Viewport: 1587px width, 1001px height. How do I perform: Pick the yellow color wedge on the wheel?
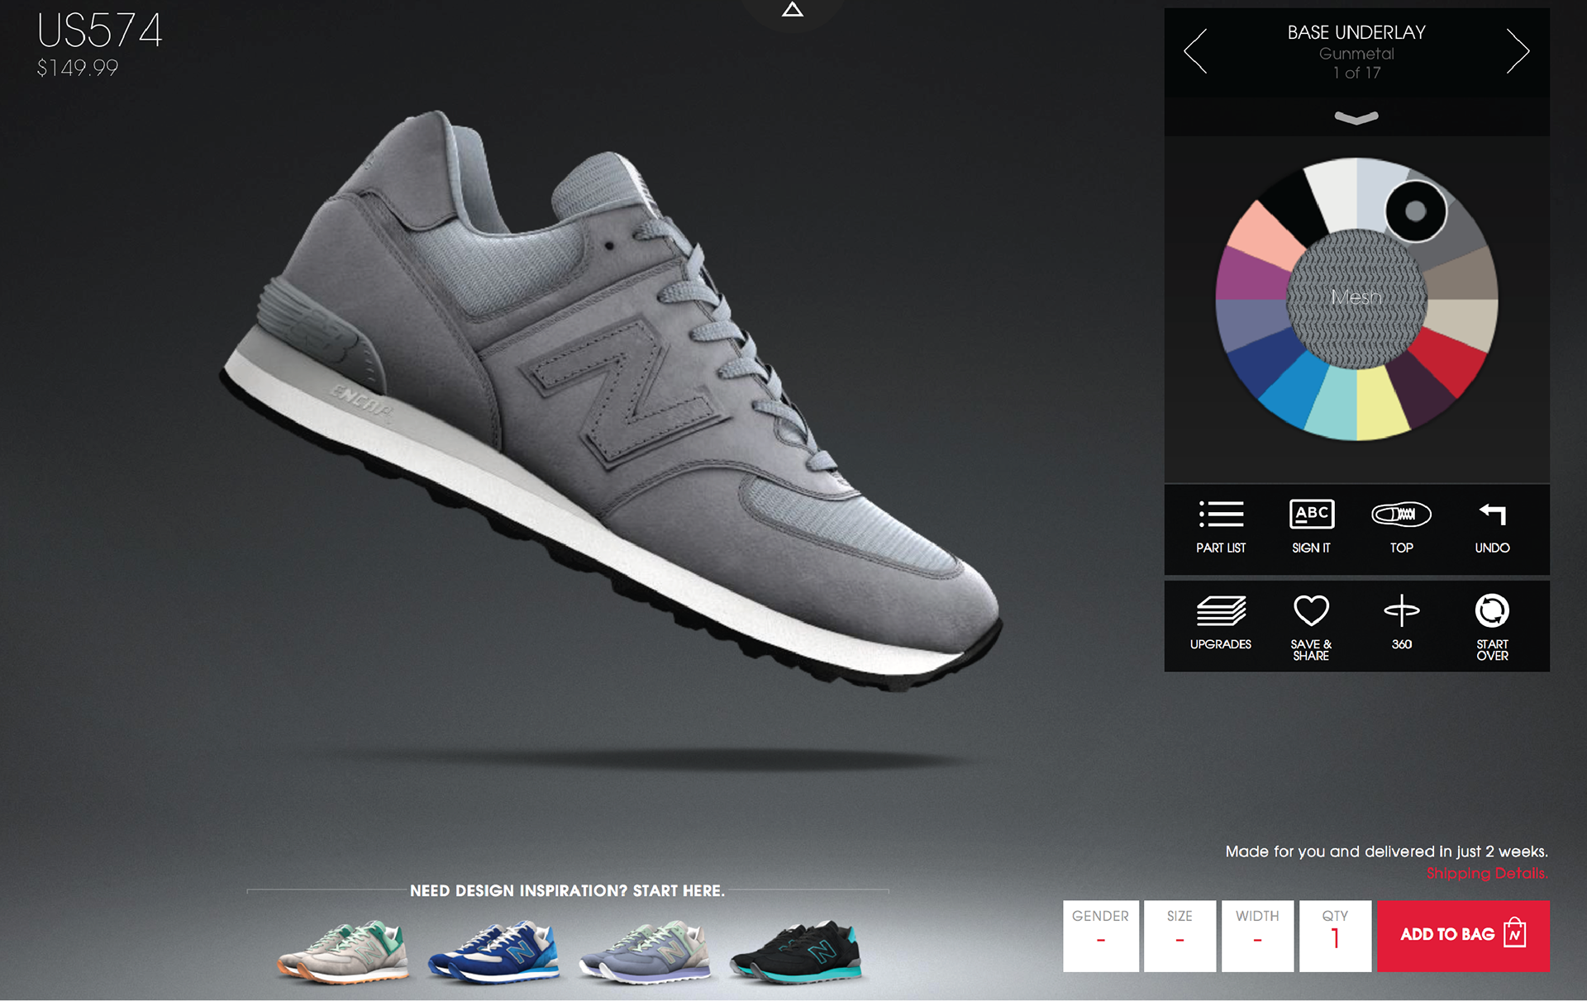[1380, 403]
